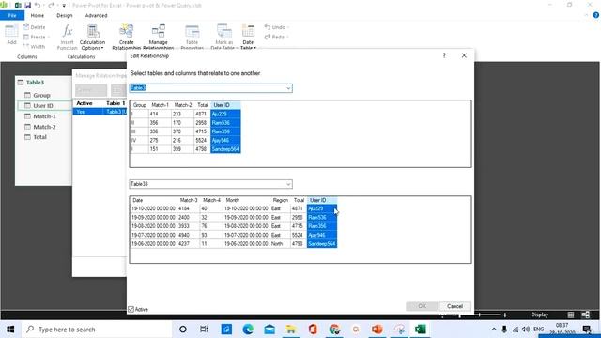
Task: Open PowerPoint from the taskbar
Action: [378, 330]
